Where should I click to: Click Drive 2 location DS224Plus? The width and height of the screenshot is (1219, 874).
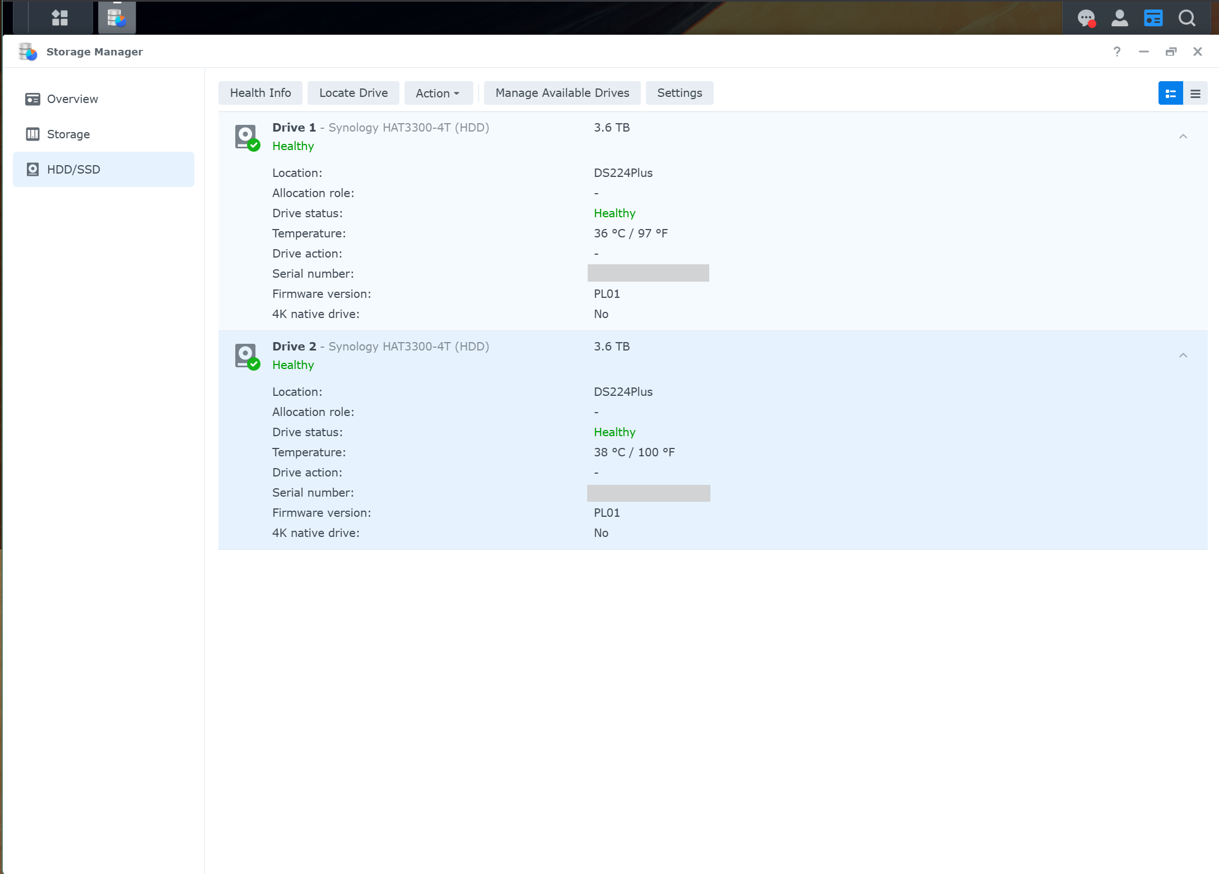pyautogui.click(x=623, y=392)
